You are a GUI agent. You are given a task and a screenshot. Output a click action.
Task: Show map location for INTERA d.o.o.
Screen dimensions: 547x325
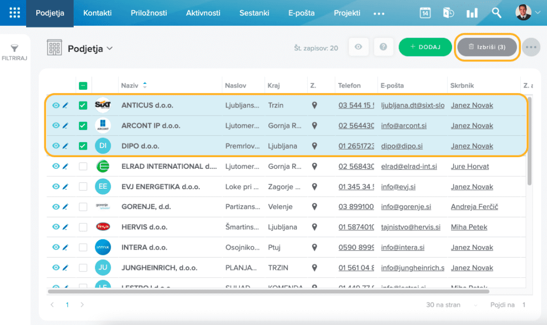pyautogui.click(x=314, y=247)
